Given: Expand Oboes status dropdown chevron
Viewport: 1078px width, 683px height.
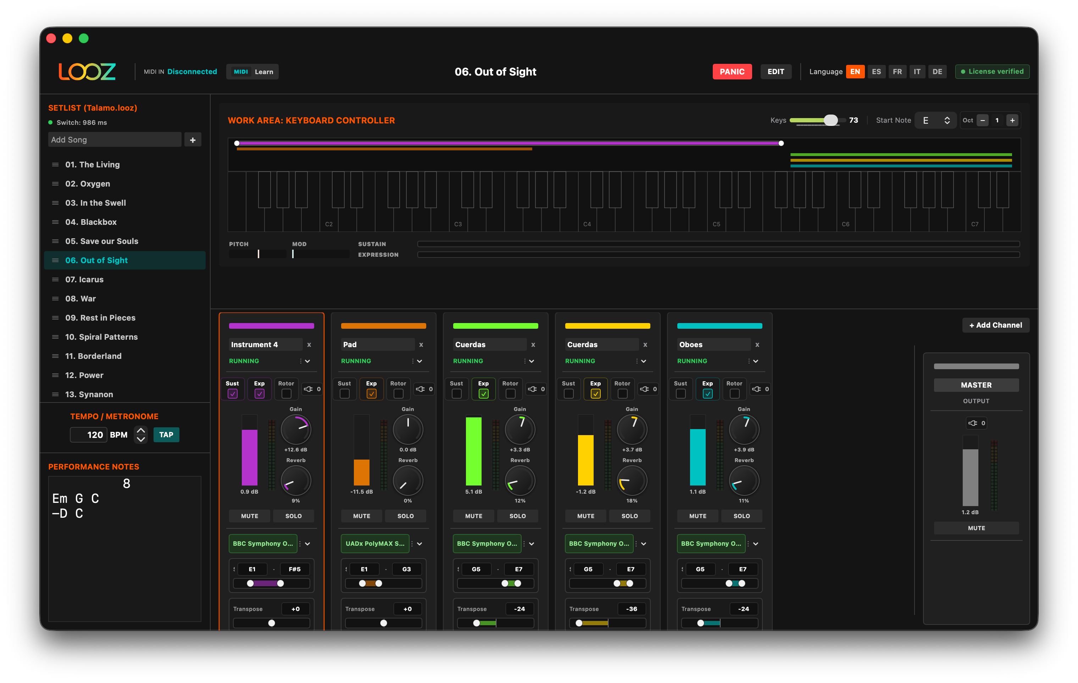Looking at the screenshot, I should (x=756, y=361).
